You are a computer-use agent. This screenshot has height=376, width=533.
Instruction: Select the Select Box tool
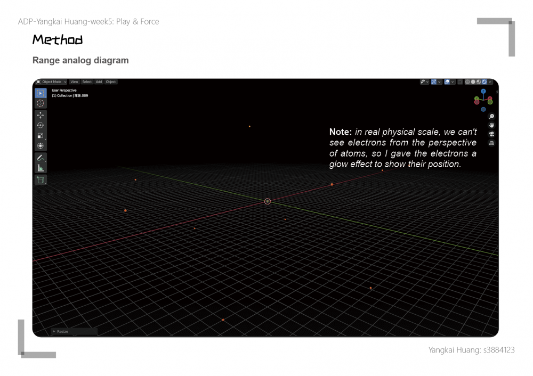(x=41, y=93)
